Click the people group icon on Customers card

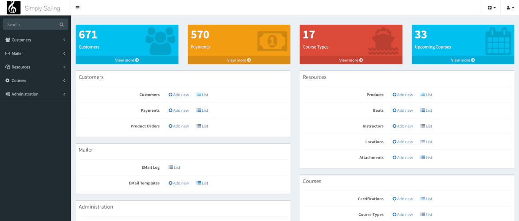tap(160, 41)
